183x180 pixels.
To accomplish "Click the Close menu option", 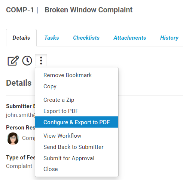I will (77, 169).
